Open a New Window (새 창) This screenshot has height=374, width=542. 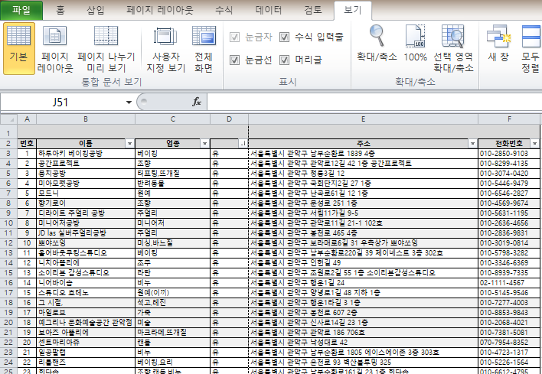pos(498,44)
